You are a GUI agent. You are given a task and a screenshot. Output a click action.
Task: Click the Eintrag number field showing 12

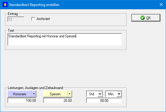[16, 19]
